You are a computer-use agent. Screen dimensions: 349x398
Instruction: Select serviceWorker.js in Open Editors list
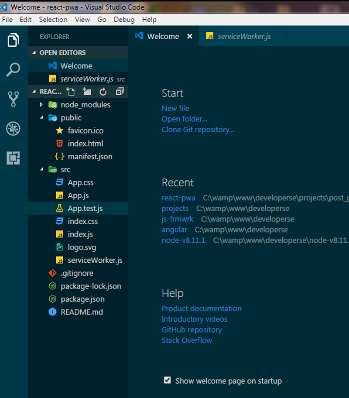pos(78,79)
